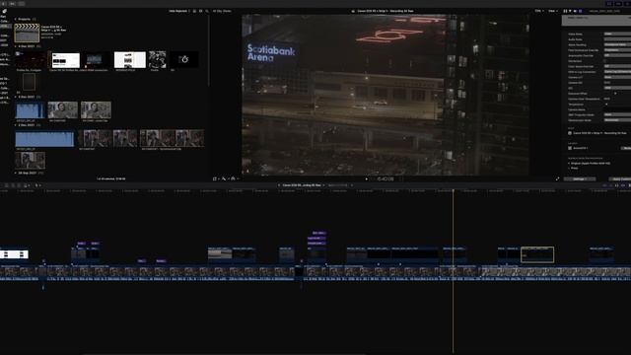Click the browser search magnifier icon

[x=207, y=11]
